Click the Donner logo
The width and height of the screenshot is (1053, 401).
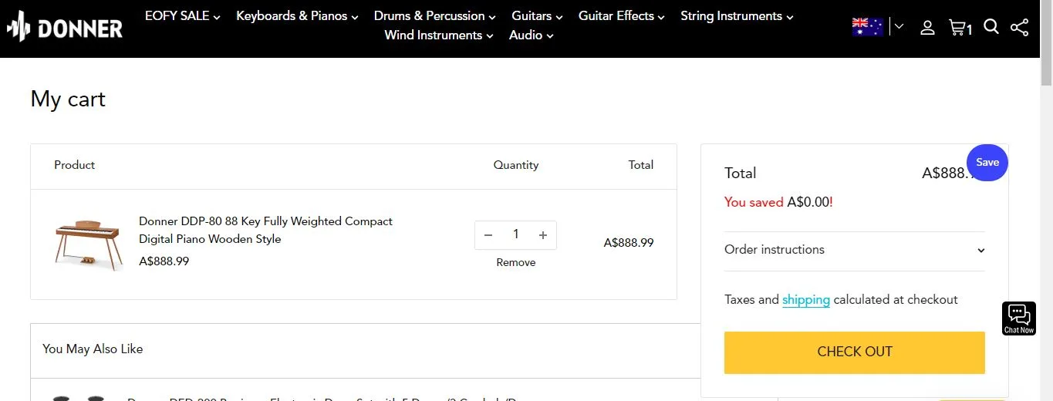pyautogui.click(x=65, y=29)
